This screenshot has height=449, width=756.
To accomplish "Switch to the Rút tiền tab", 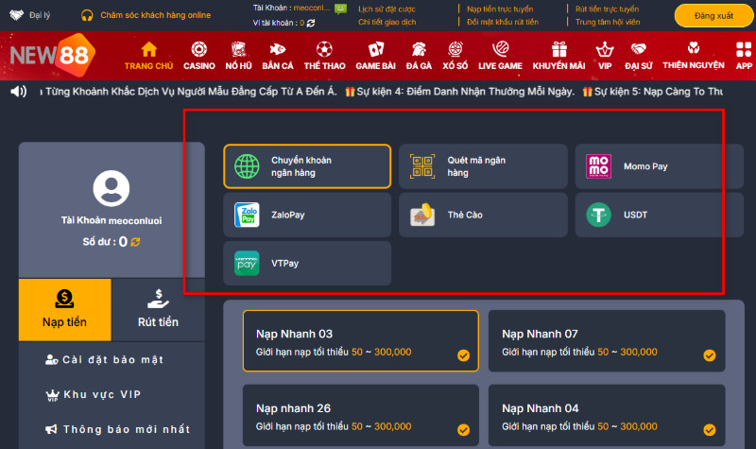I will tap(158, 310).
